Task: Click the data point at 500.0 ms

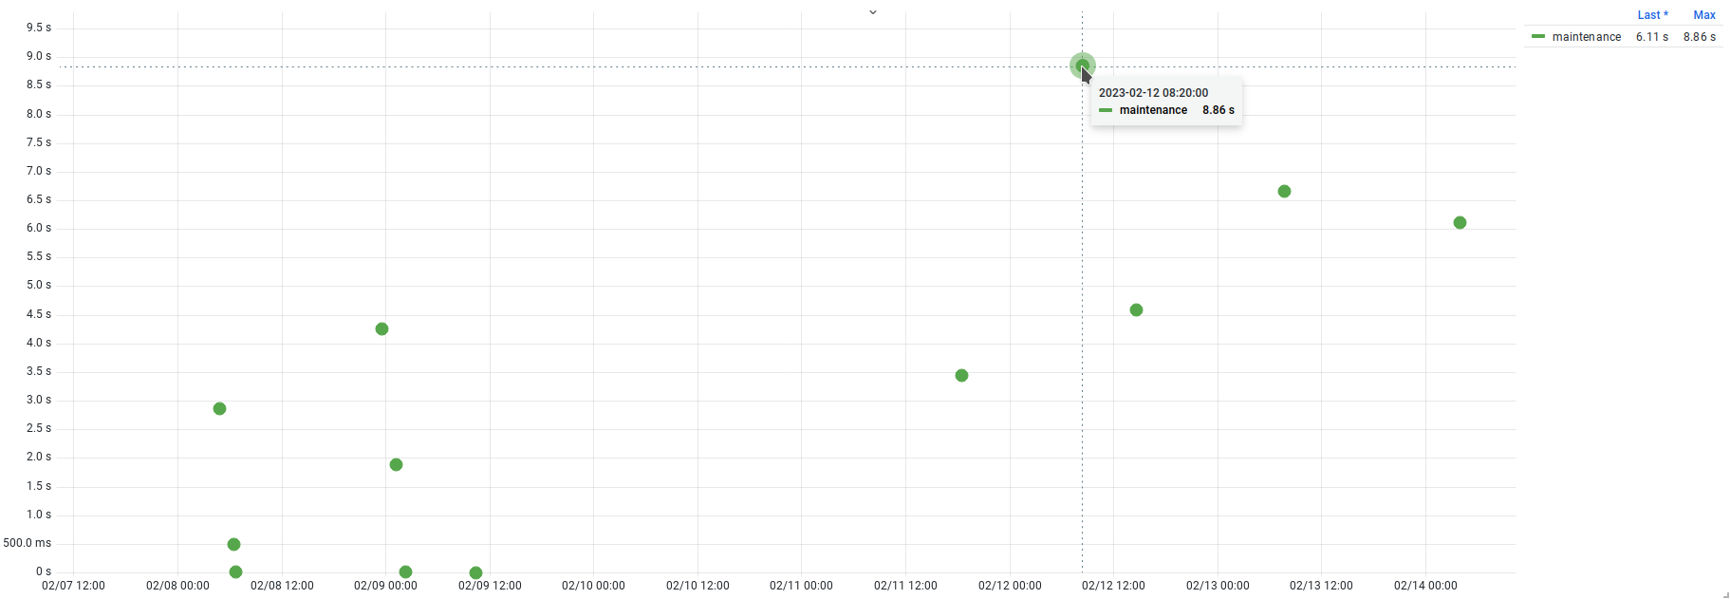Action: pyautogui.click(x=233, y=544)
